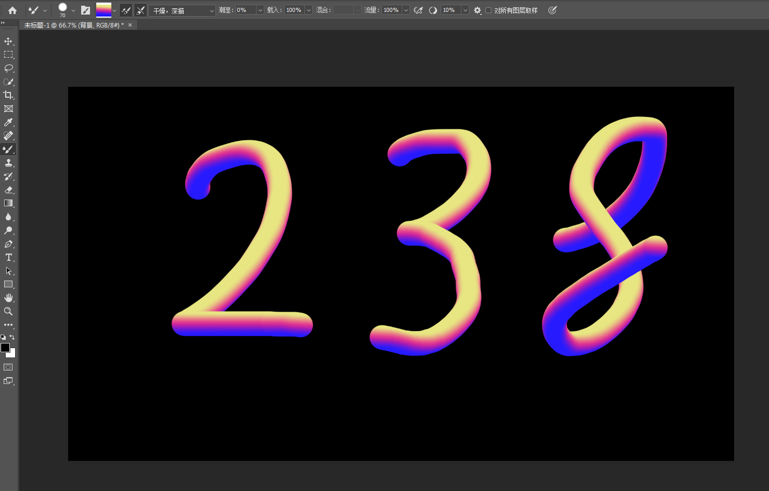Activate the Eyedropper tool
The height and width of the screenshot is (491, 769).
tap(8, 122)
